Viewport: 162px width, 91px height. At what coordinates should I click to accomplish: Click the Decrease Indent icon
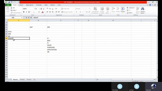click(x=56, y=12)
